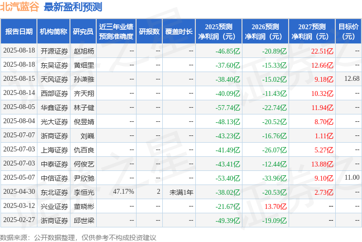Click the 机构简称 column header

[x=53, y=32]
